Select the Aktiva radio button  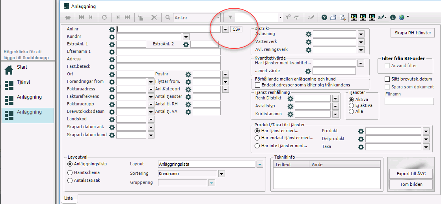tap(351, 99)
